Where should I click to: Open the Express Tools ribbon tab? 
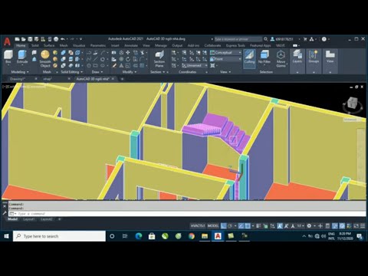(235, 45)
